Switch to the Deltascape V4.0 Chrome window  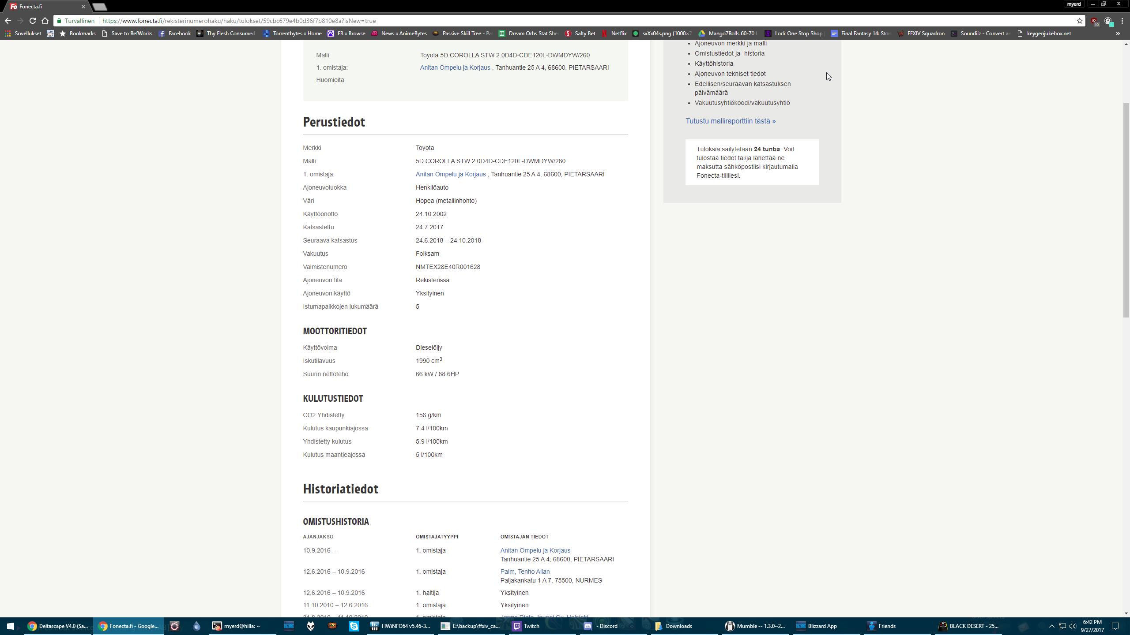click(x=57, y=626)
